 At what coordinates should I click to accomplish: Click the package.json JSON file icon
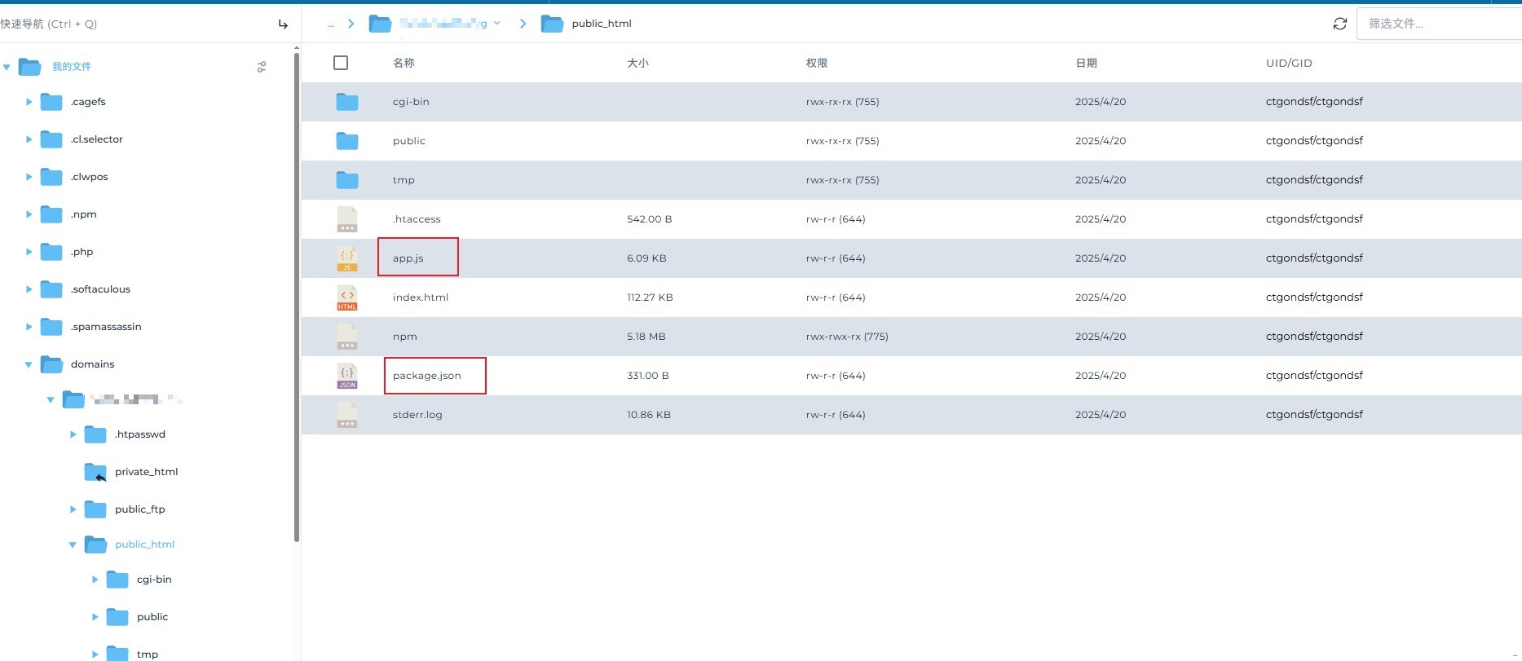tap(347, 376)
